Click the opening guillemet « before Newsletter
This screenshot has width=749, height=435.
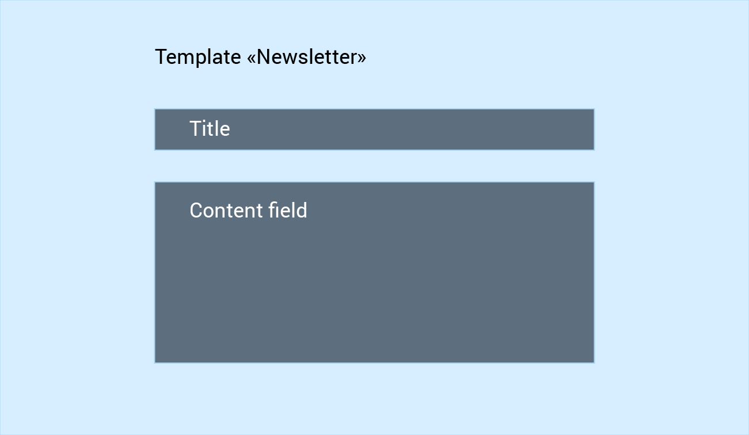tap(252, 58)
